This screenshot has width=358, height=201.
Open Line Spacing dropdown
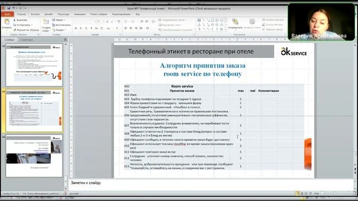(154, 22)
